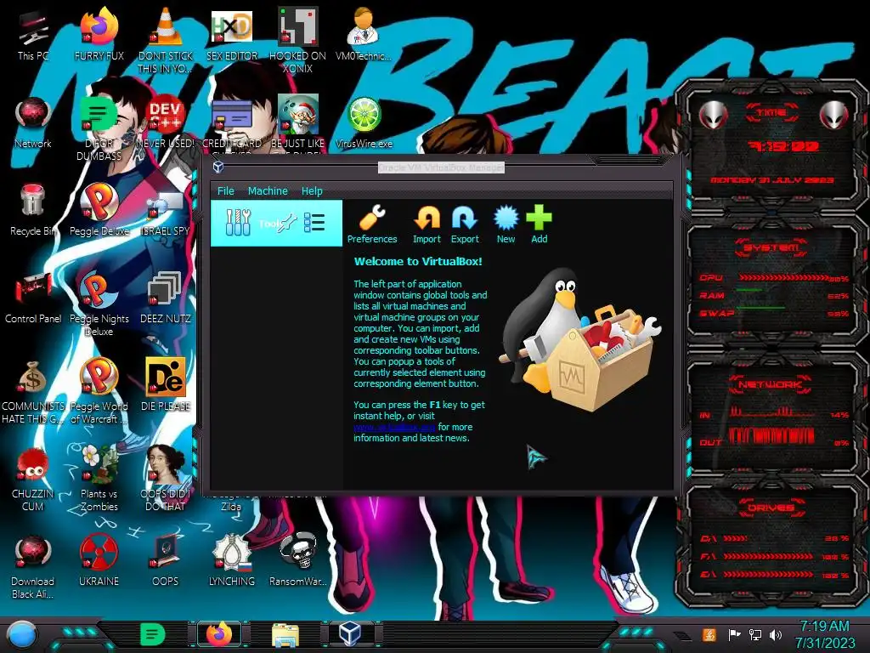Open the Machine menu in VirtualBox
The height and width of the screenshot is (653, 870).
pyautogui.click(x=268, y=191)
